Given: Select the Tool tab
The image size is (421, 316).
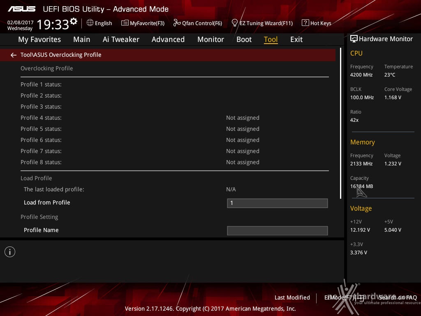Looking at the screenshot, I should pyautogui.click(x=271, y=39).
